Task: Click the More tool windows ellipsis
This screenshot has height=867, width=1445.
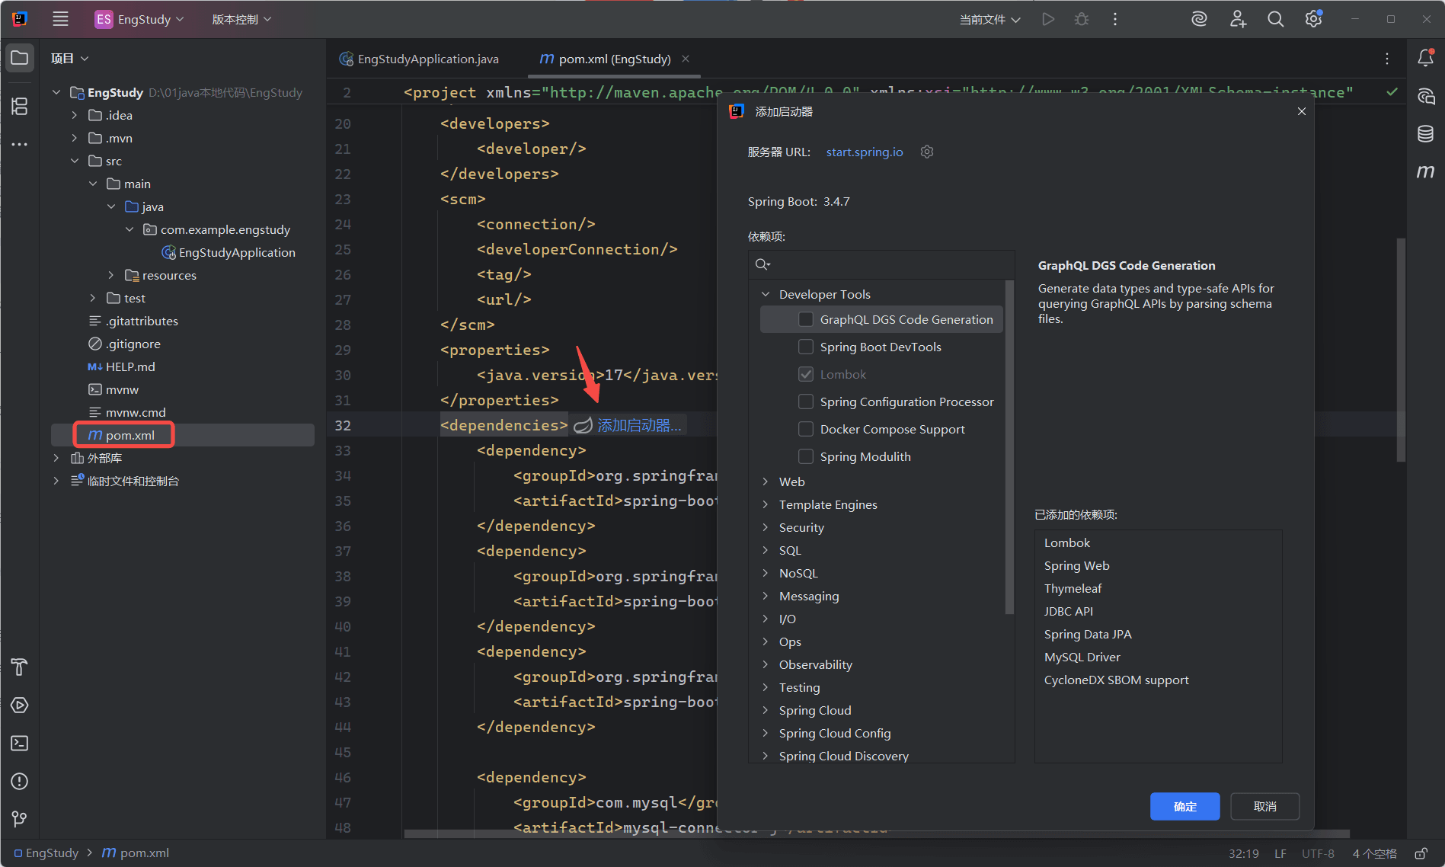Action: pos(20,144)
